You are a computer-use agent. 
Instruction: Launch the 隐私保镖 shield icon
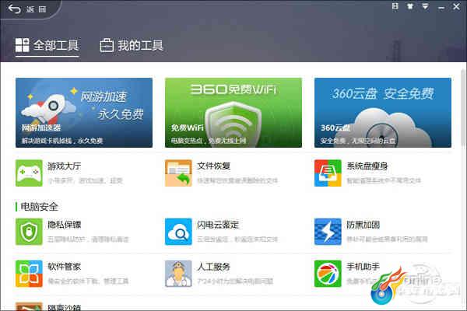click(29, 232)
